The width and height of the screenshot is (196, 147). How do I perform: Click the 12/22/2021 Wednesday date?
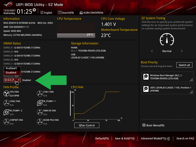(9, 12)
